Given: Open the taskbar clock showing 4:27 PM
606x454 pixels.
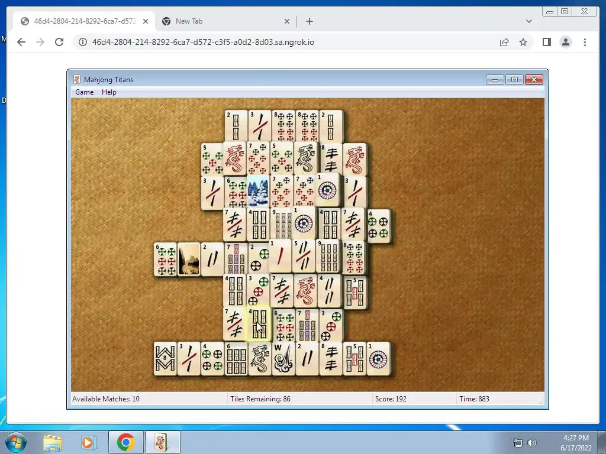Looking at the screenshot, I should click(576, 443).
